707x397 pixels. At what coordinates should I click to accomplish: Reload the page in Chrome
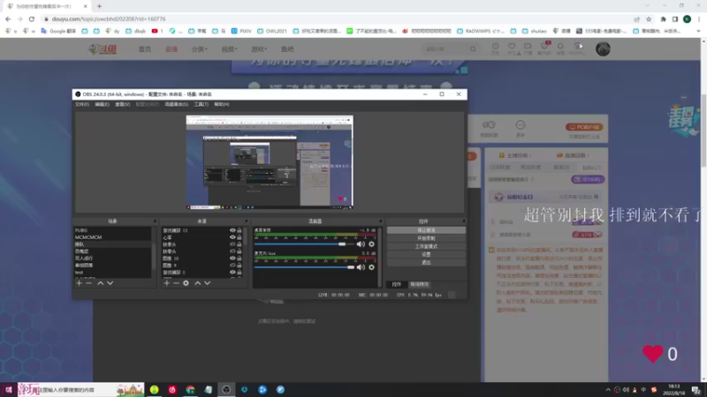coord(32,19)
